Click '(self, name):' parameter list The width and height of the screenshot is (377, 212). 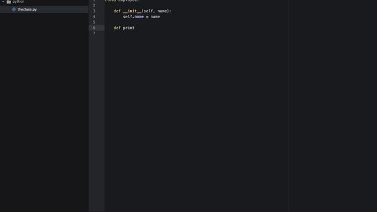156,11
